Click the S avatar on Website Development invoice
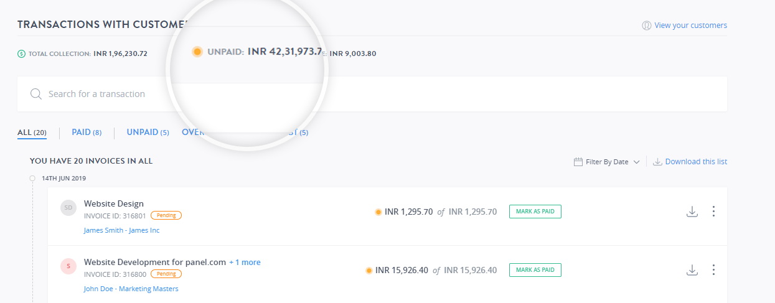775x303 pixels. [68, 266]
